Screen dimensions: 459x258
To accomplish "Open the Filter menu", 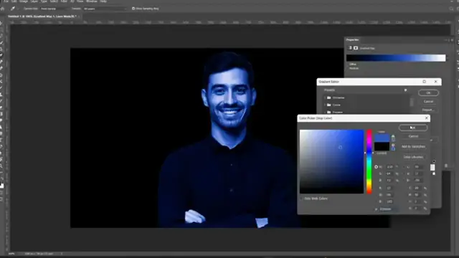I will point(64,1).
